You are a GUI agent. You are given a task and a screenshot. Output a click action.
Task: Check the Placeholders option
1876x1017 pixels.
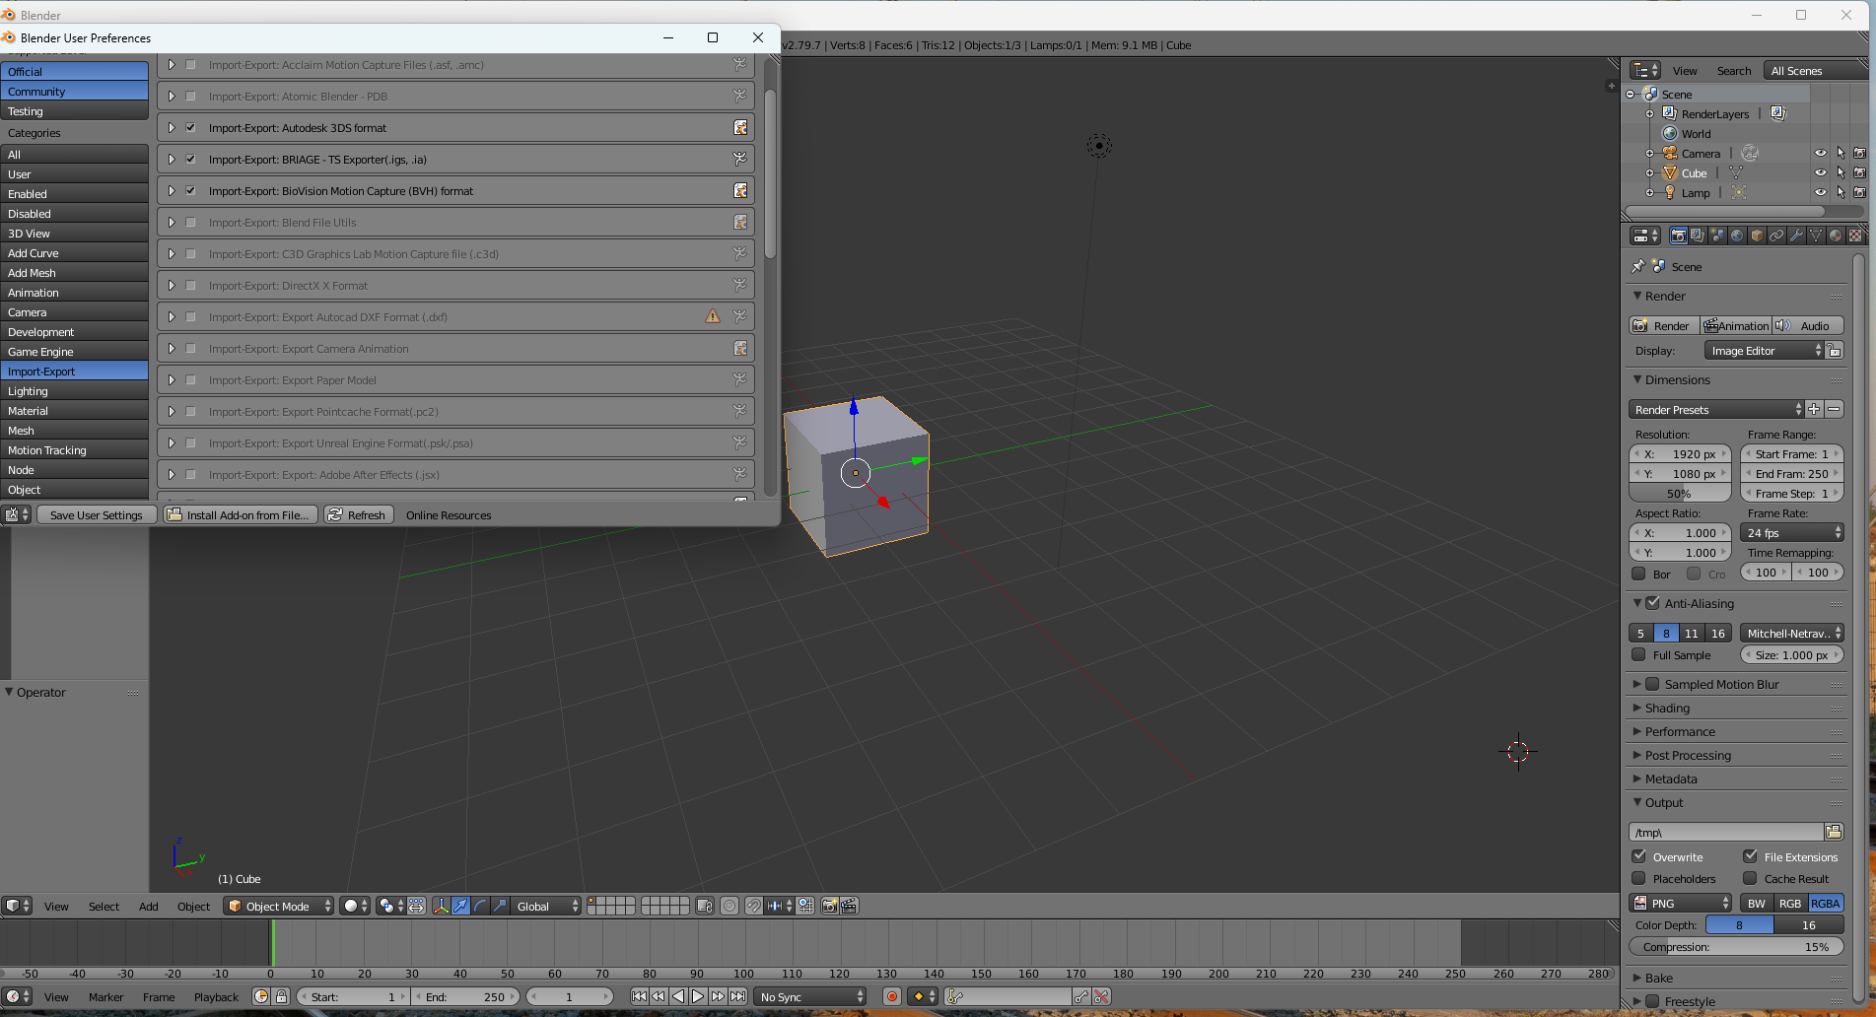[1639, 878]
